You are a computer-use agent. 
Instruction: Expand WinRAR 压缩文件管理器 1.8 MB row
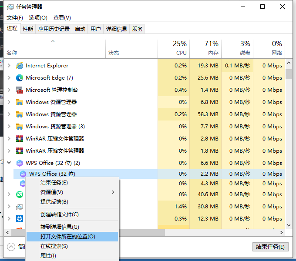(9, 151)
